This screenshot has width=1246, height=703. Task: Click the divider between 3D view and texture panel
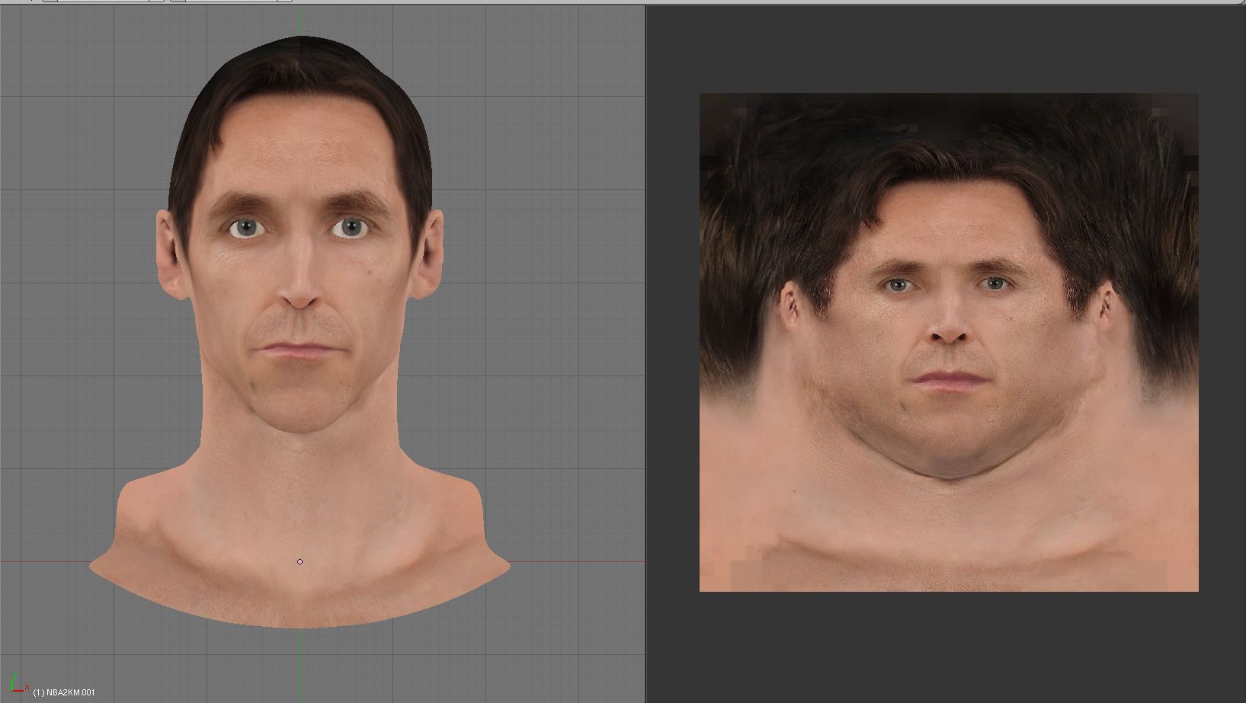[646, 350]
